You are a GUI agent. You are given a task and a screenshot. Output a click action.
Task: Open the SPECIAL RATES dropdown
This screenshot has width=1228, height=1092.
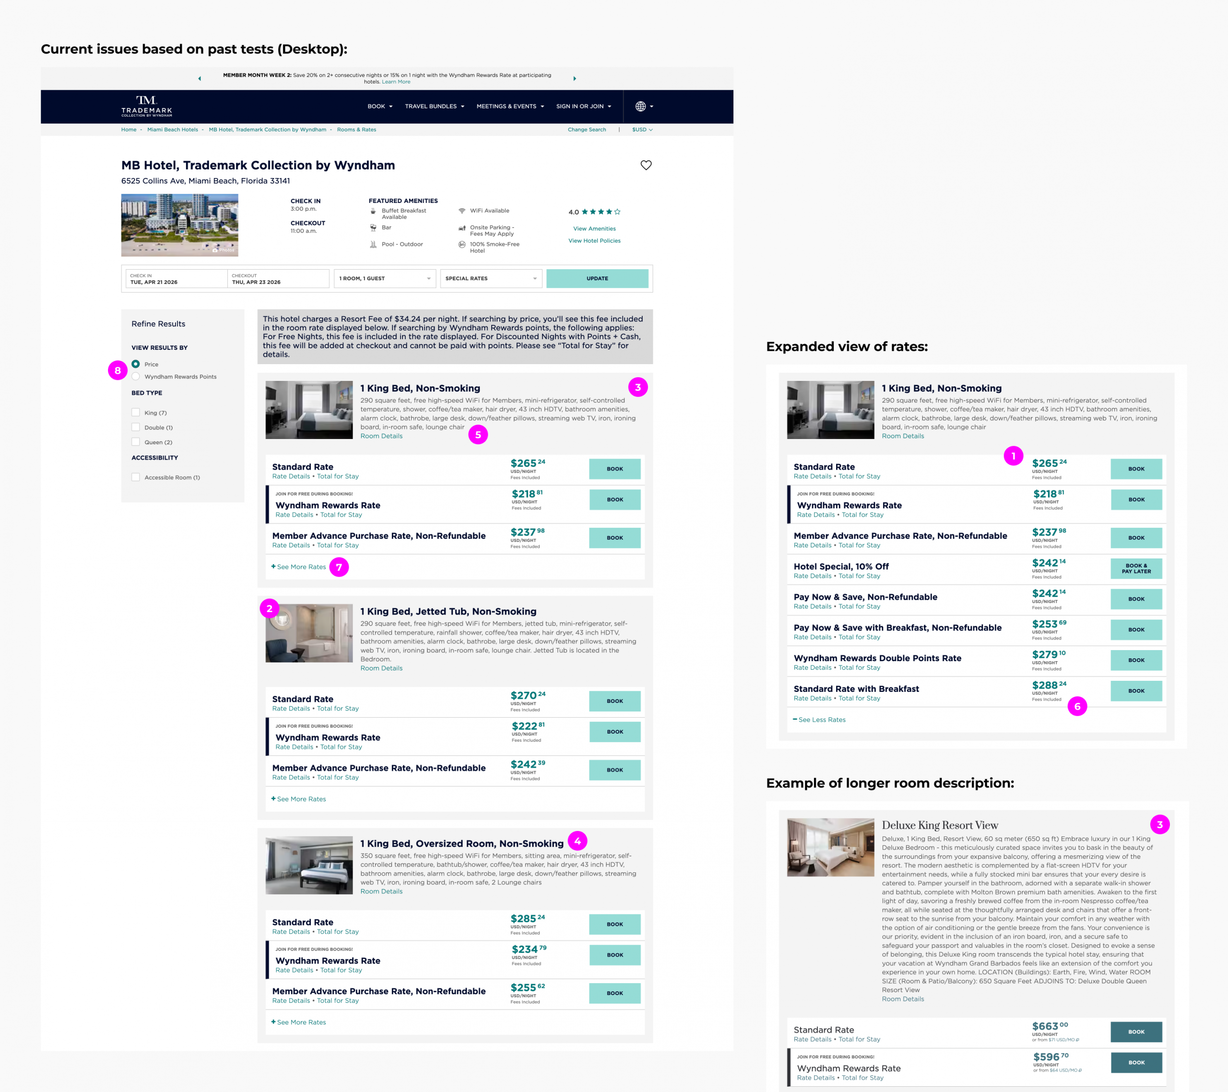tap(490, 278)
